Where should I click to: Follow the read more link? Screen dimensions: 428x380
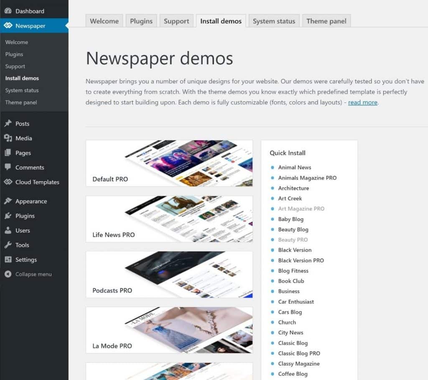363,102
